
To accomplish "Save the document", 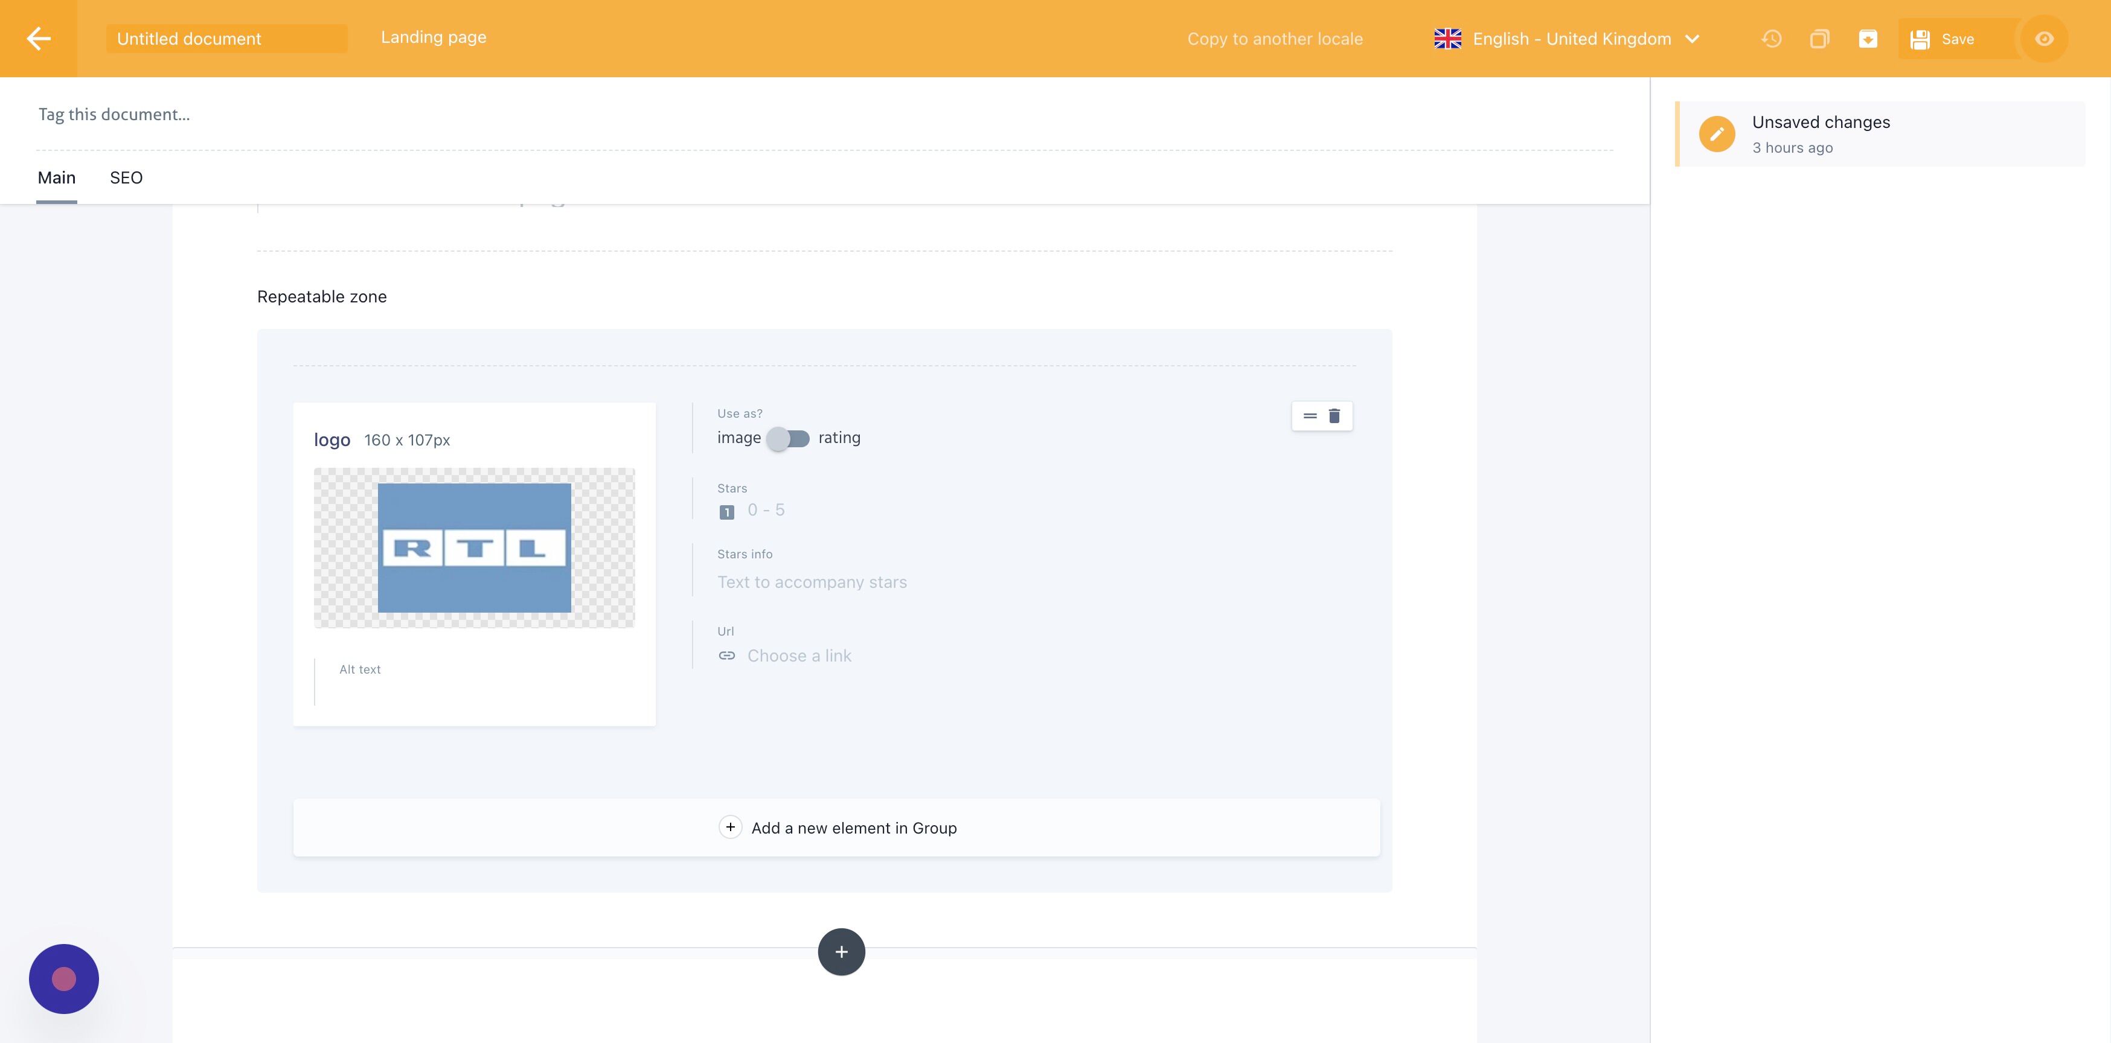I will click(x=1944, y=39).
